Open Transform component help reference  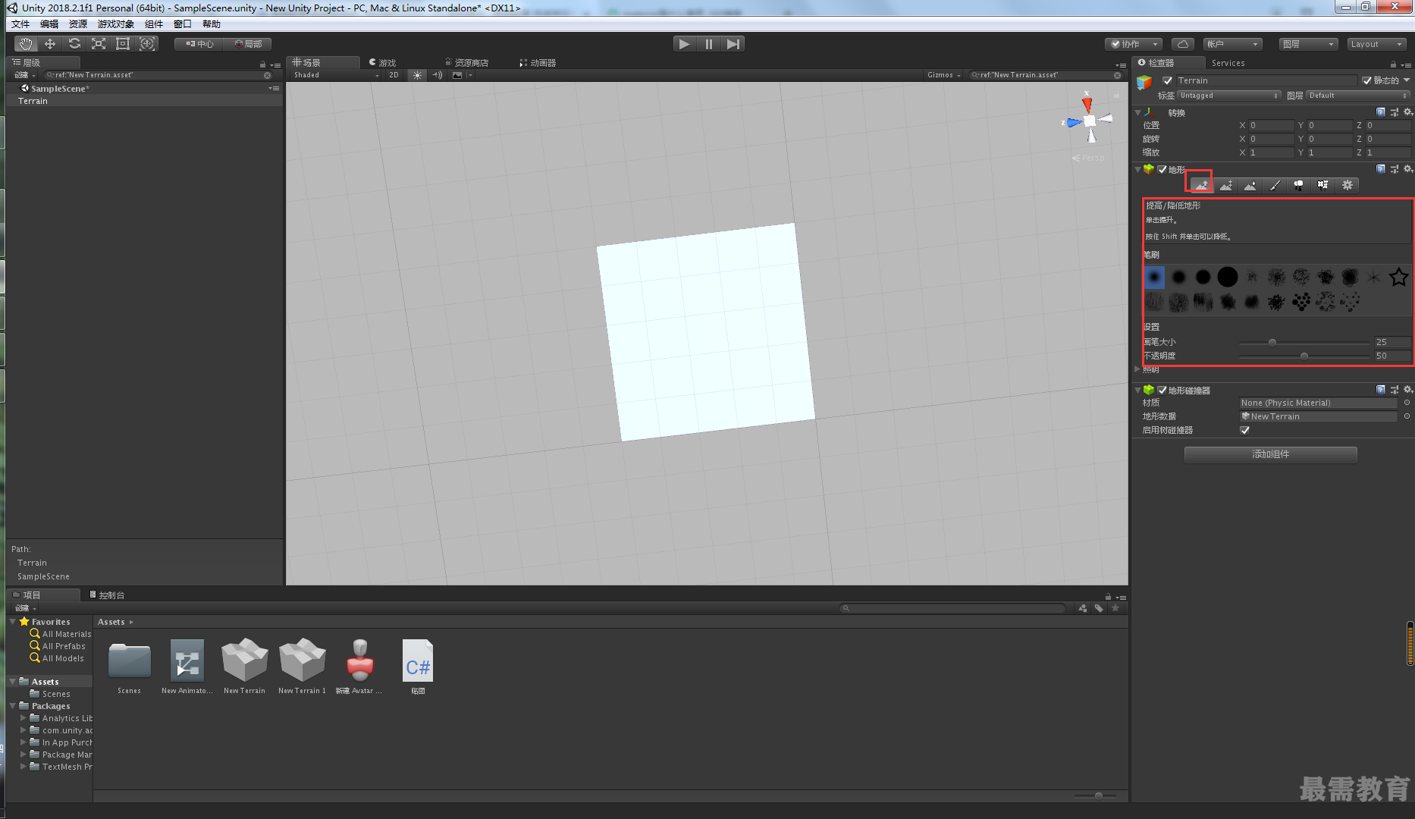point(1381,112)
